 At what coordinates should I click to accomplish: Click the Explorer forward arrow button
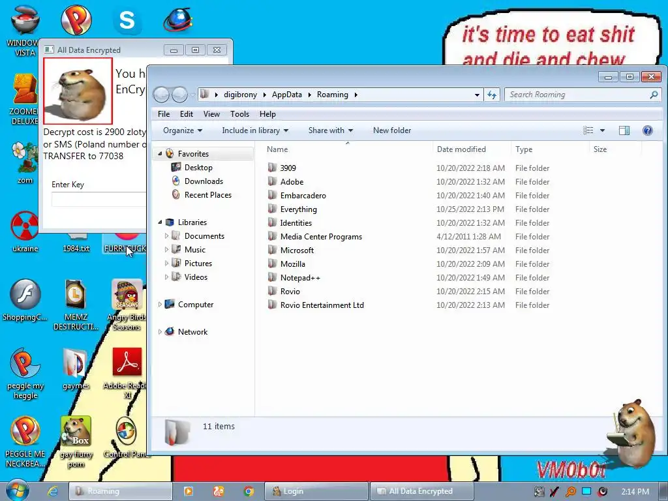(x=180, y=95)
